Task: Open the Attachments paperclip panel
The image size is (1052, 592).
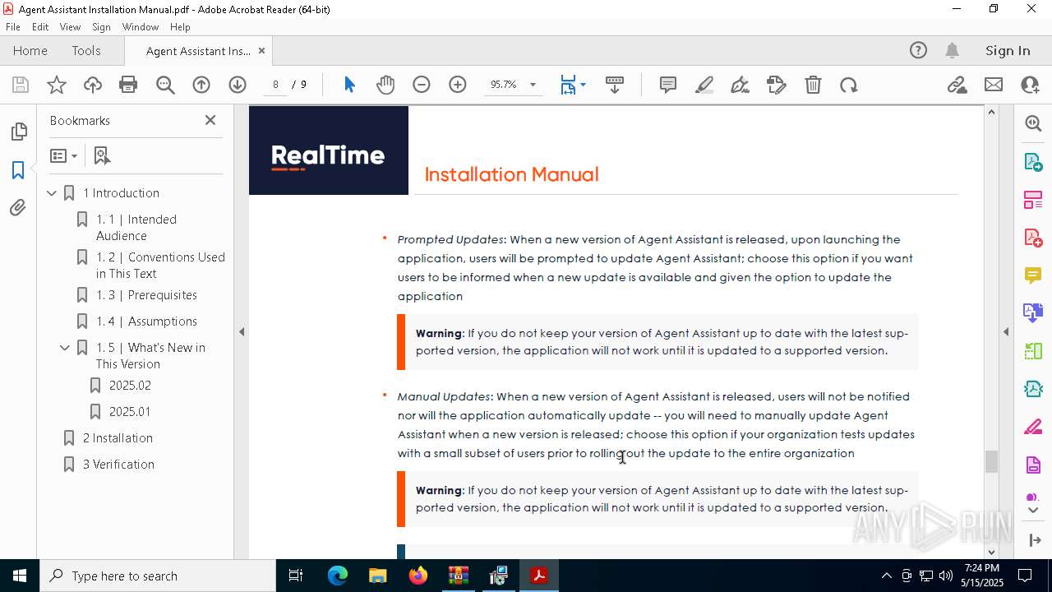Action: 18,208
